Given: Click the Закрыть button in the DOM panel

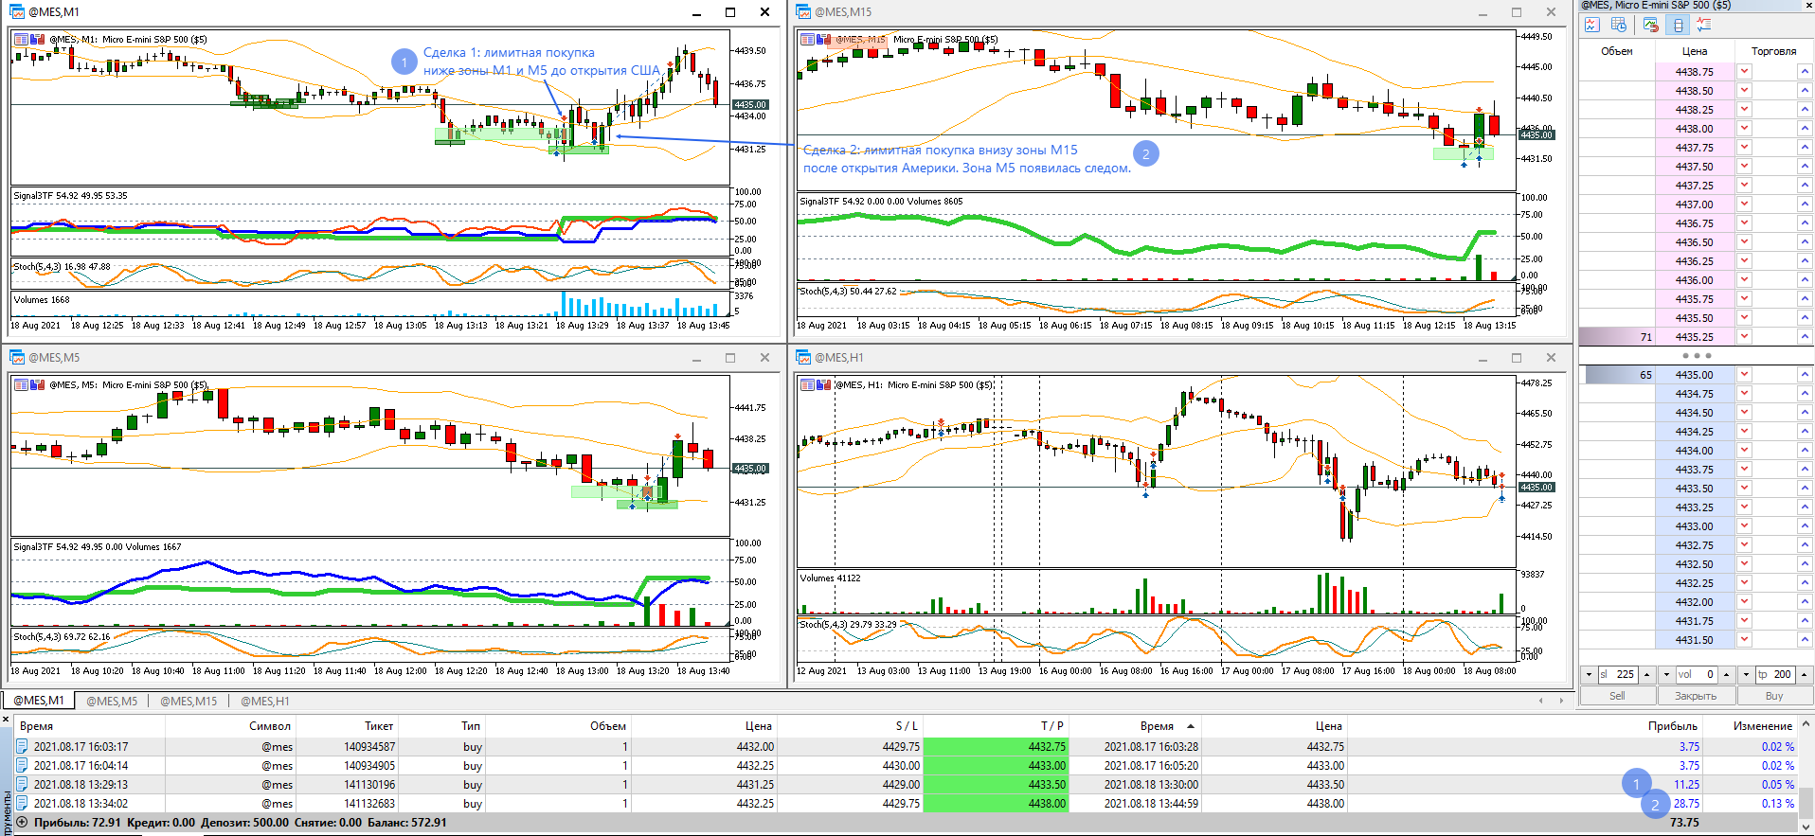Looking at the screenshot, I should pyautogui.click(x=1696, y=696).
